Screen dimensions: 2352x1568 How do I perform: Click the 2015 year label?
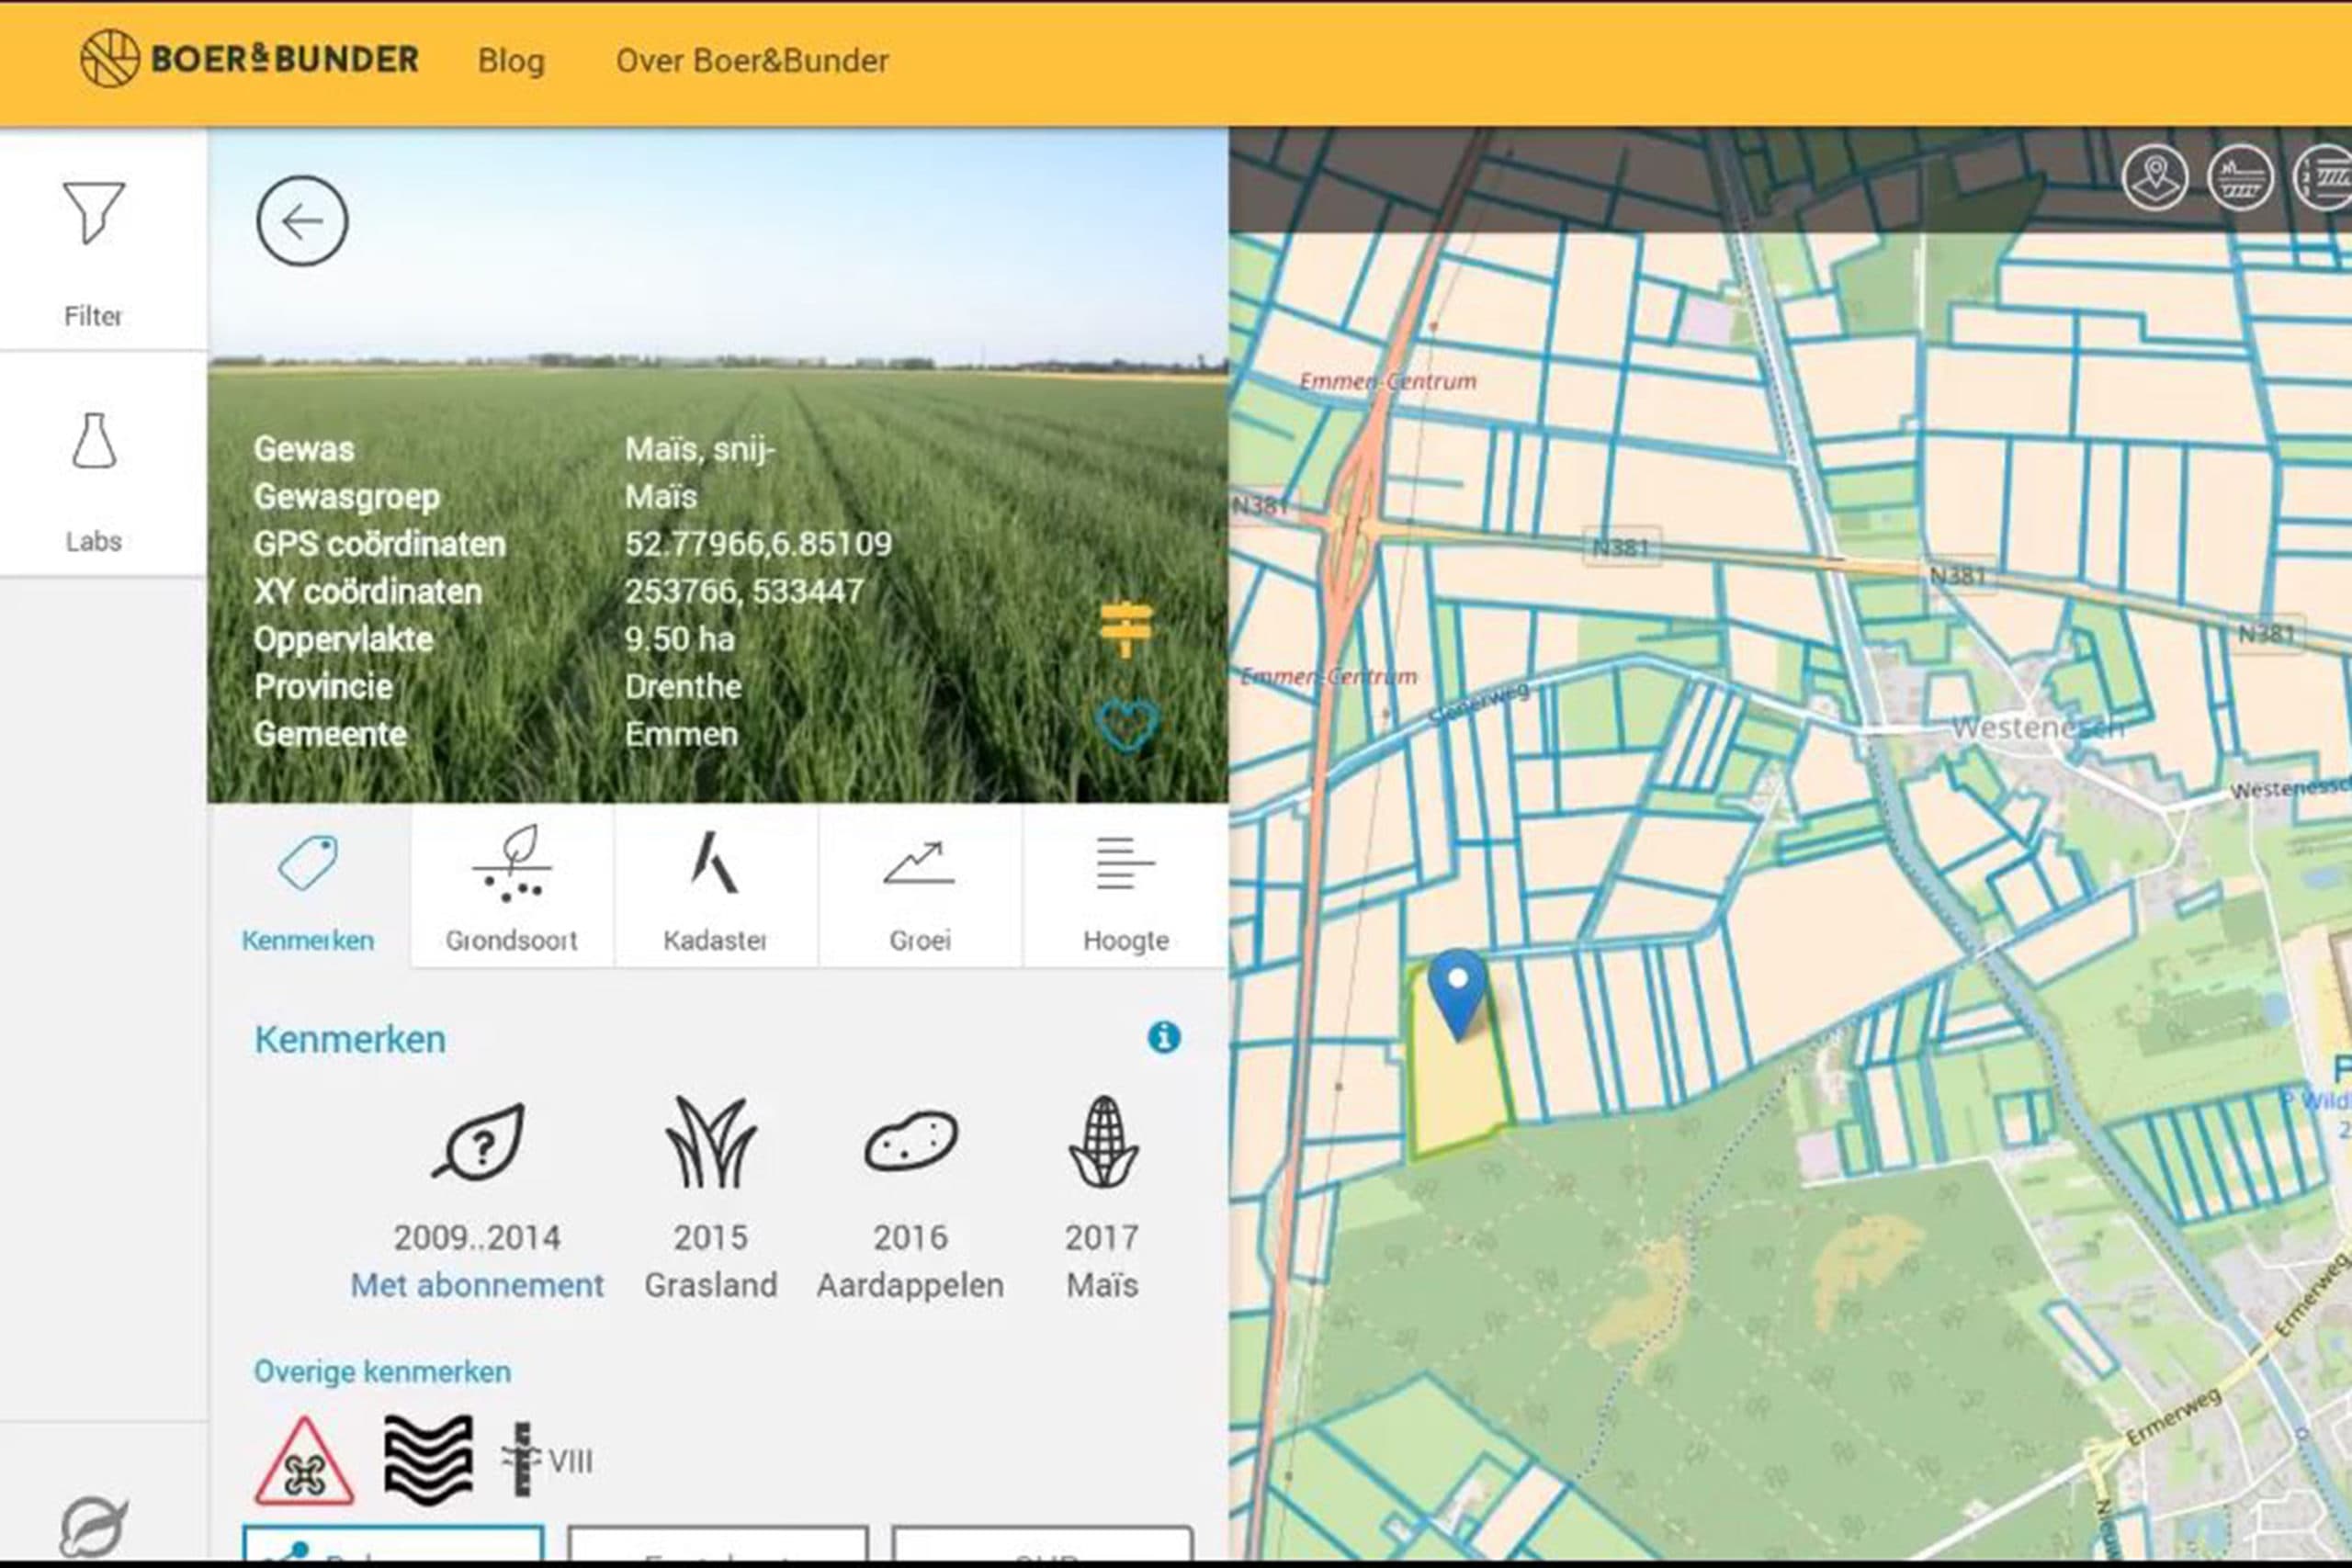(x=710, y=1238)
